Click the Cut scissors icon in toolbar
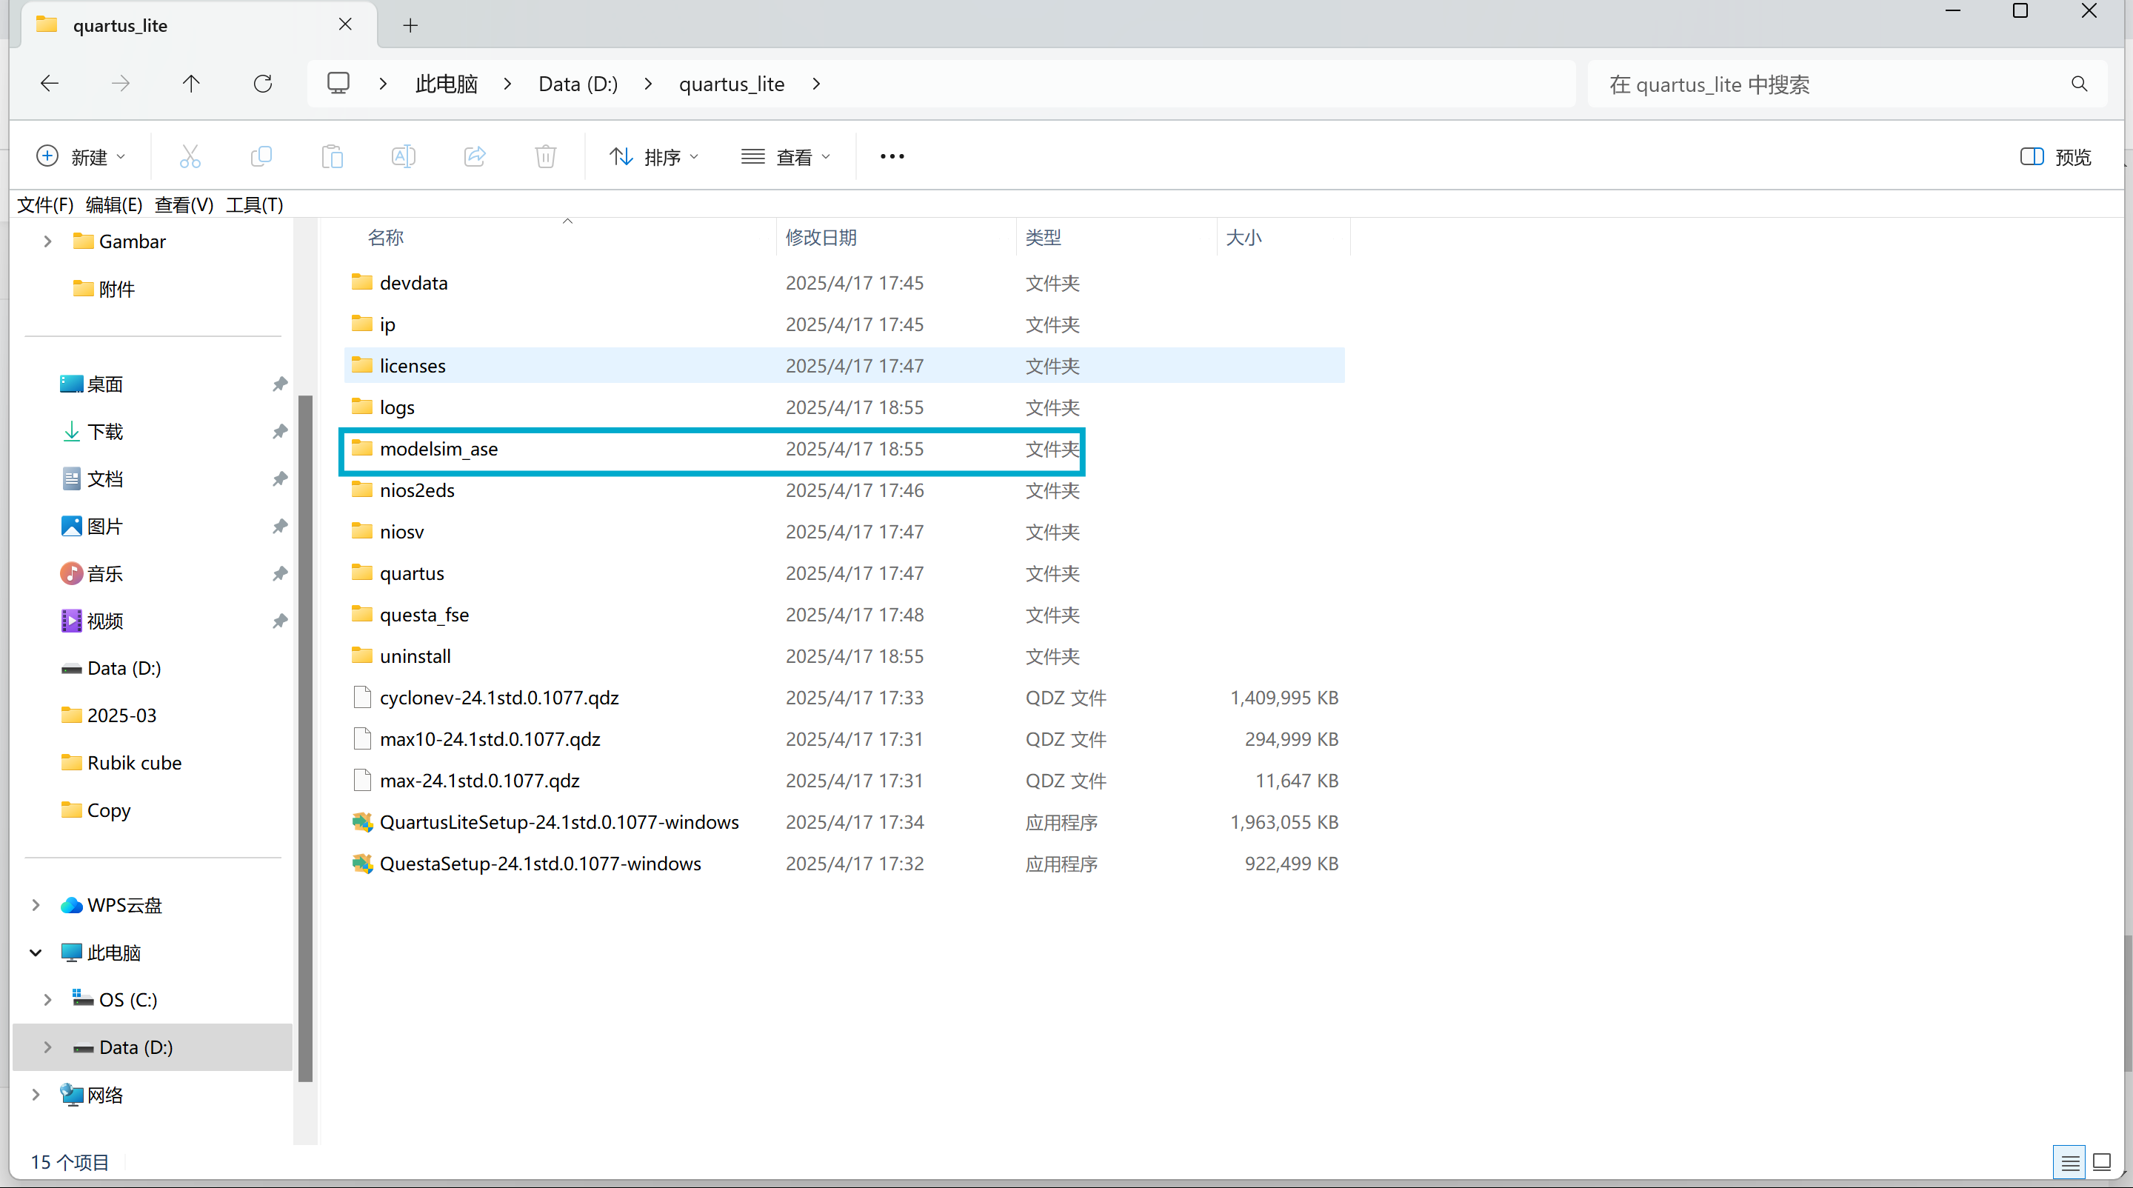Viewport: 2133px width, 1188px height. click(190, 156)
